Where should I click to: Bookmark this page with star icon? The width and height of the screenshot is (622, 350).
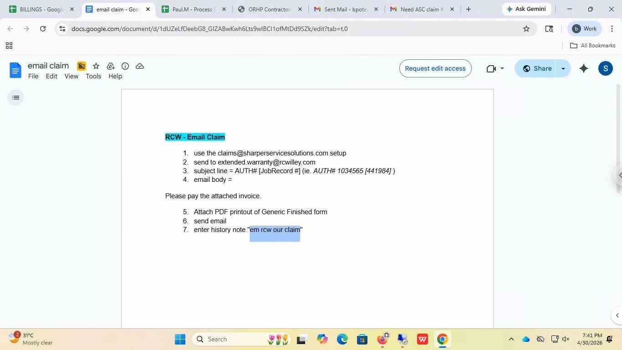[x=526, y=29]
